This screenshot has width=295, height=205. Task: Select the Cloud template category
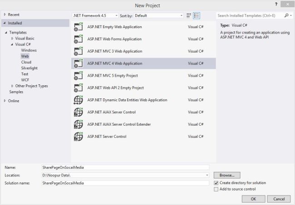pyautogui.click(x=26, y=62)
